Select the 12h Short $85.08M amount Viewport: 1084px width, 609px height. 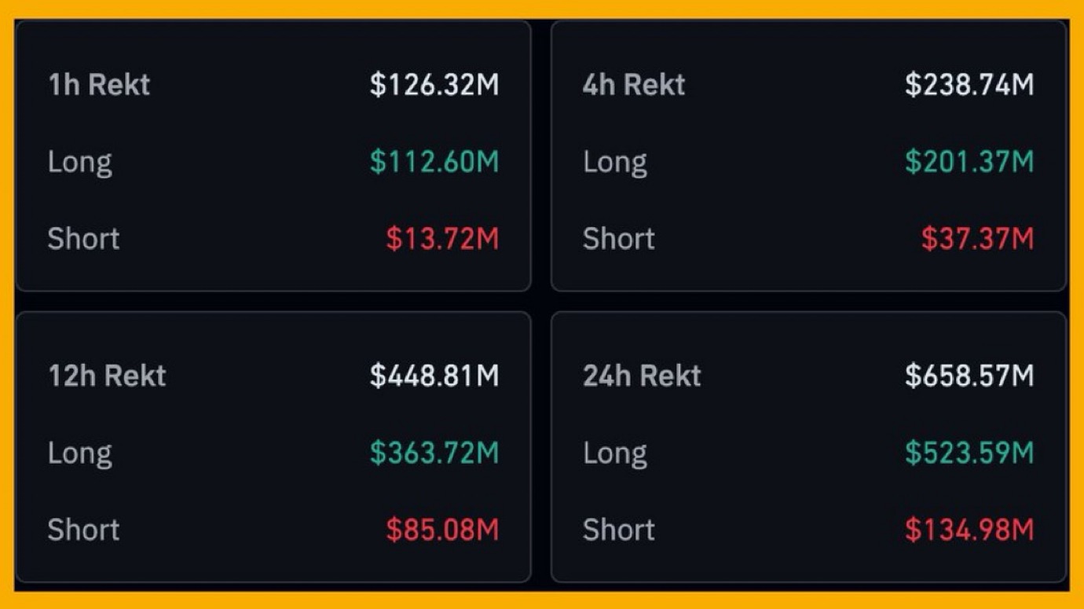(x=442, y=530)
